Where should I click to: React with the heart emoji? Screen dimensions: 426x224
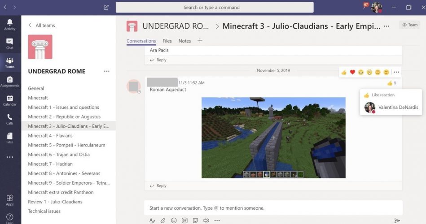coord(352,72)
